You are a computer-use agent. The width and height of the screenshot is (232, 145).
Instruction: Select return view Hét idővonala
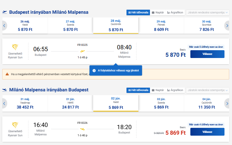click(138, 90)
